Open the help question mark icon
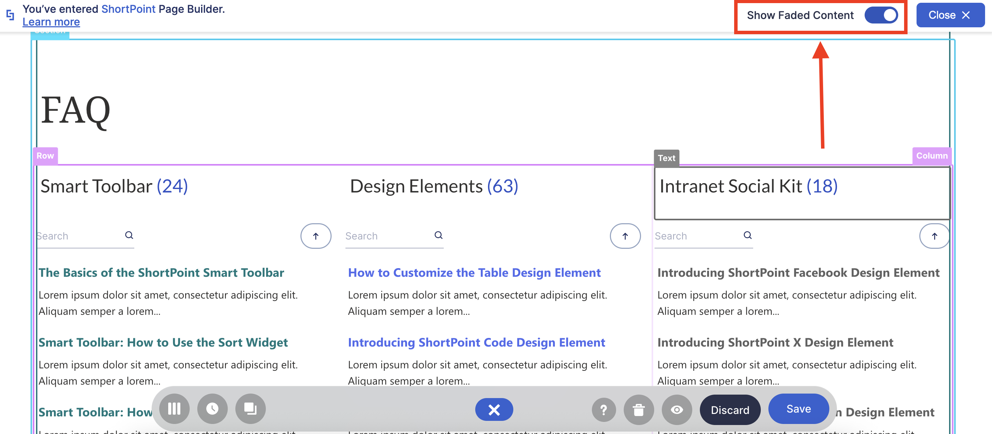Screen dimensions: 992x434 603,410
